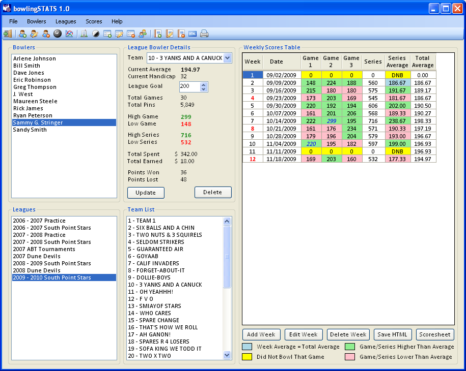
Task: Click the black bowling ball icon
Action: 58,34
